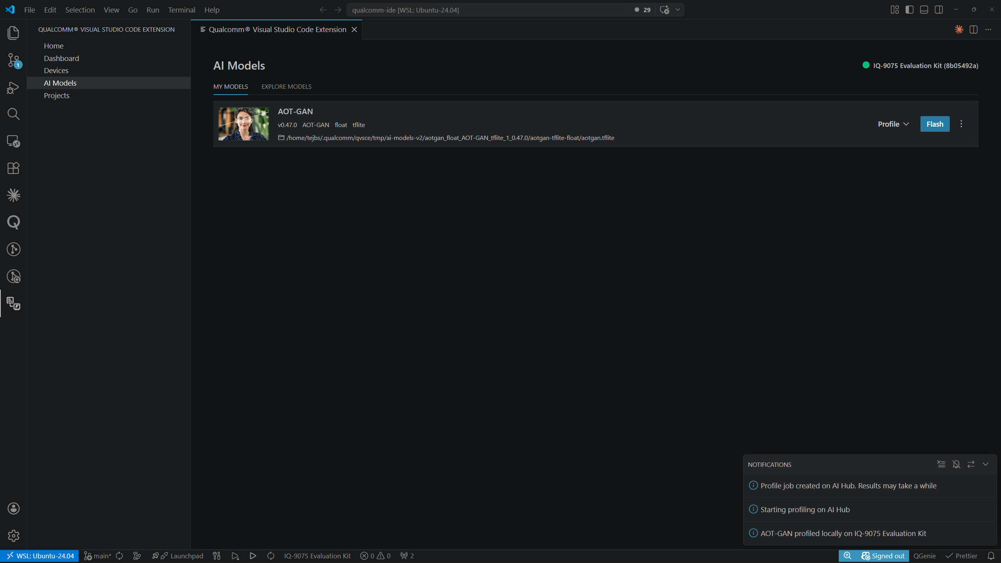This screenshot has width=1001, height=563.
Task: Open Dashboard in sidebar
Action: 109,58
